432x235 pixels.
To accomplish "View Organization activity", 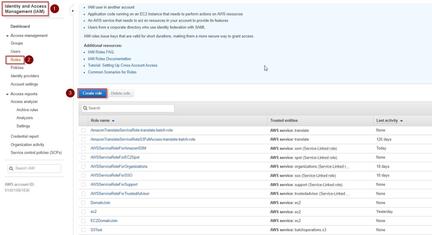I will [27, 145].
